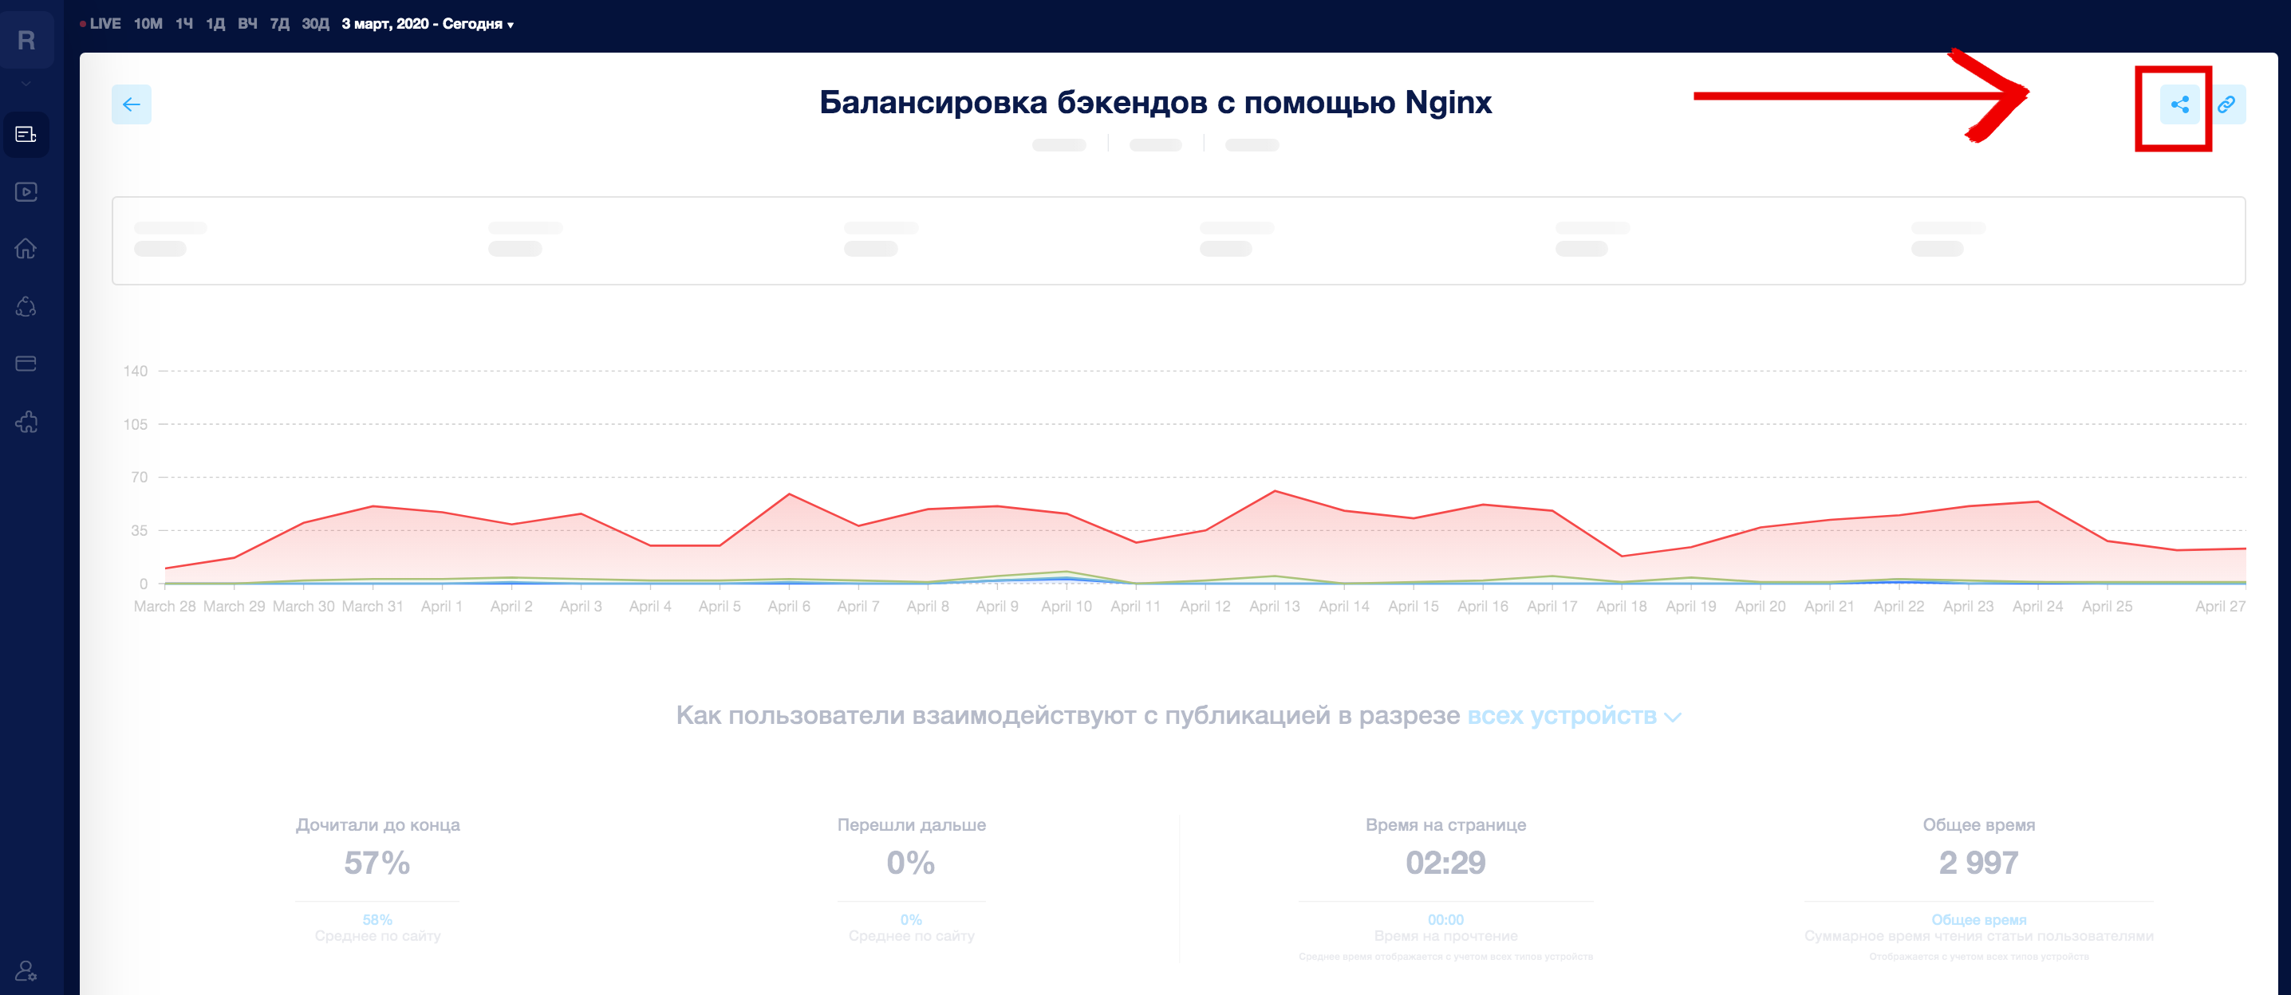Select the 30Д time range

click(315, 24)
